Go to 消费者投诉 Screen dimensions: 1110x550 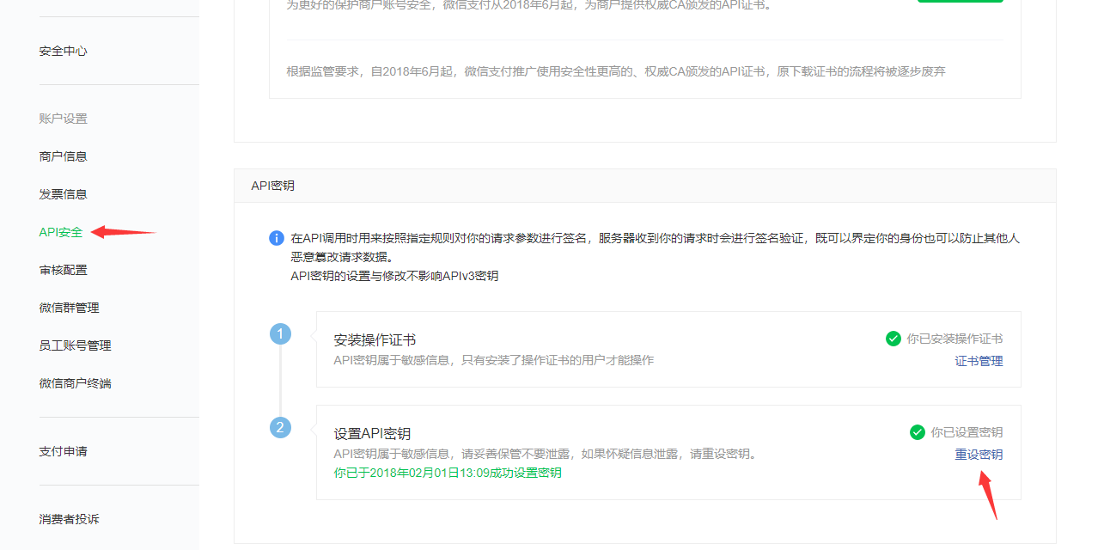tap(69, 519)
